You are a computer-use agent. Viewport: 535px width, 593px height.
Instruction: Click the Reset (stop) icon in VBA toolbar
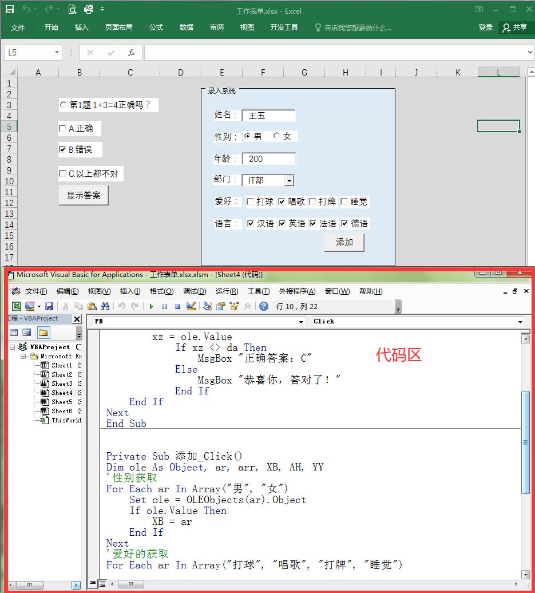tap(177, 306)
